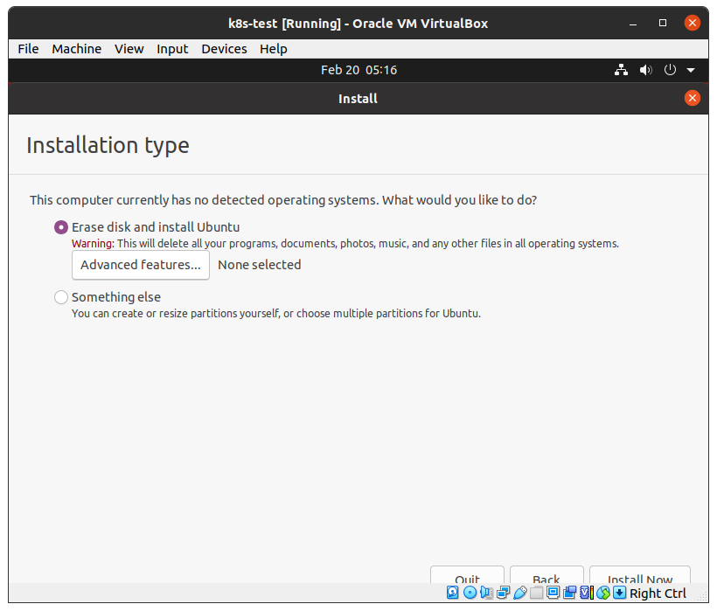Open the Devices menu
Viewport: 717px width, 611px height.
coord(224,49)
